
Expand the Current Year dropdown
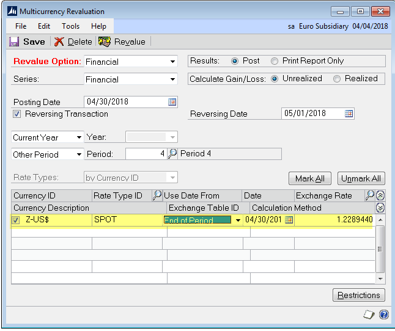click(x=79, y=137)
